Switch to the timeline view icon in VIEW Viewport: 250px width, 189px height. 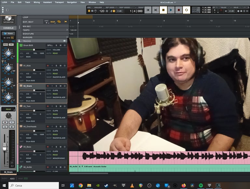point(89,11)
